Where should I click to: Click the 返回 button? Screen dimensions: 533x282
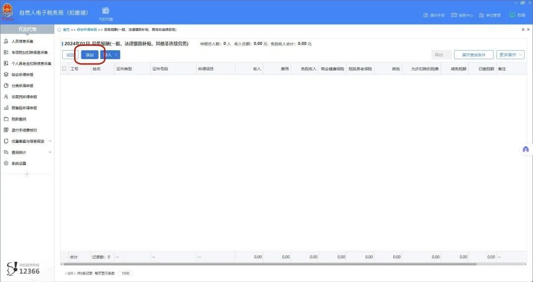[71, 55]
